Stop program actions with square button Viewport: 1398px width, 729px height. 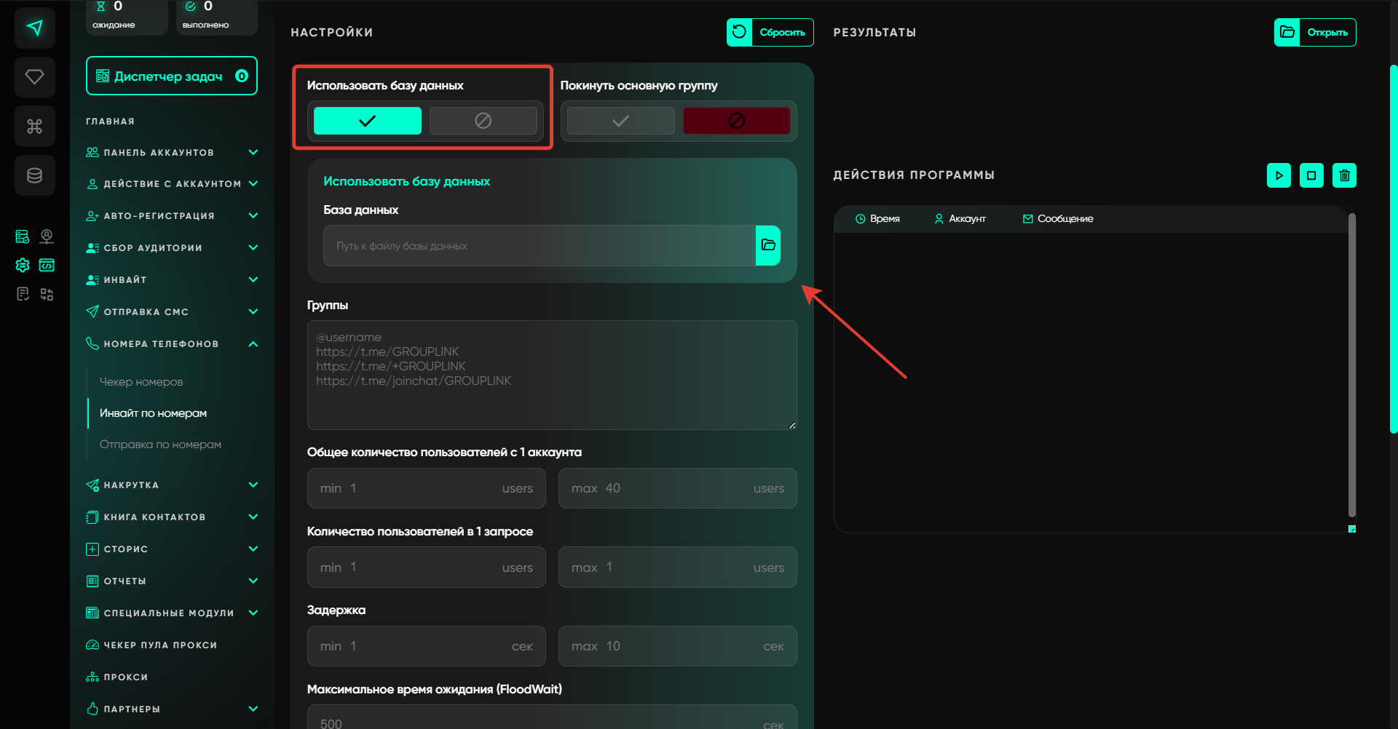(1311, 175)
